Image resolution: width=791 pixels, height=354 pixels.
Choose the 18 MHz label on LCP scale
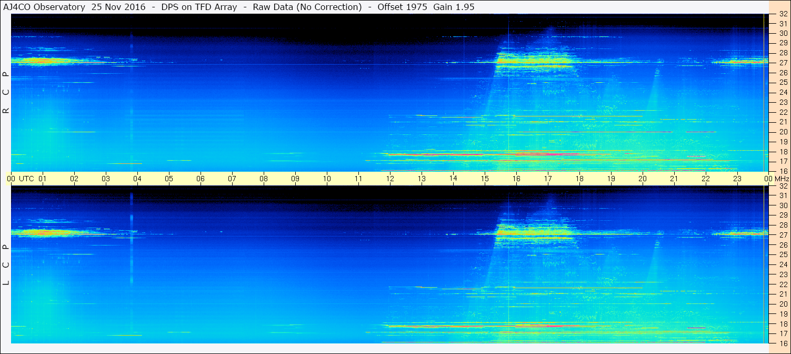click(x=783, y=324)
